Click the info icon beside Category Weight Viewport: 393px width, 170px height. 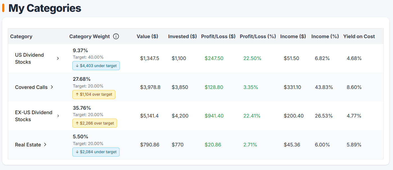coord(116,36)
